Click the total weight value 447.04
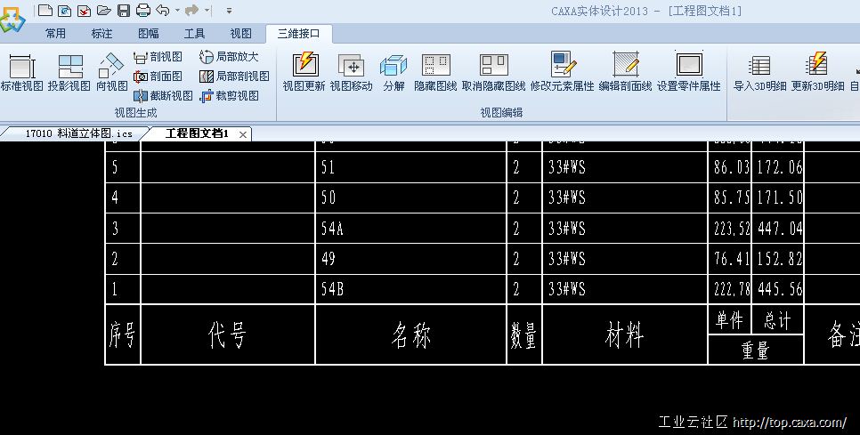 click(779, 229)
